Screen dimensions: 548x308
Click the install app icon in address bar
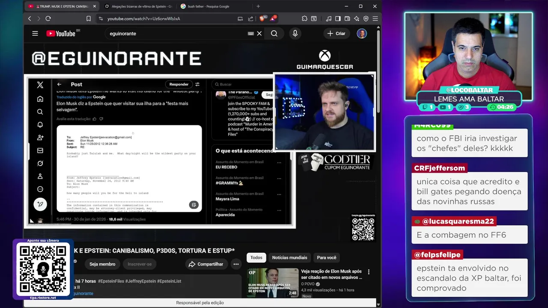click(240, 18)
